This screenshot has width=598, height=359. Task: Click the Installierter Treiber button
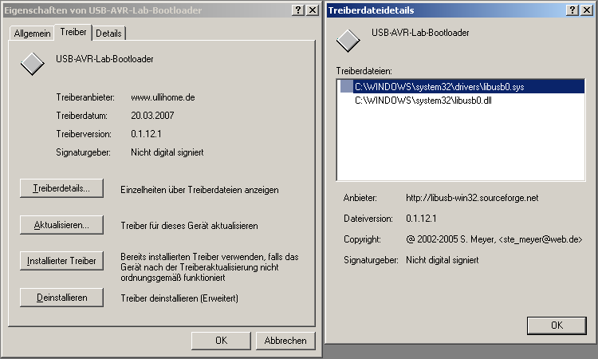tap(61, 261)
